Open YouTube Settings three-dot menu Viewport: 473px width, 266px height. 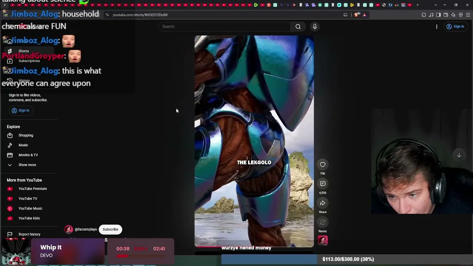pos(437,27)
